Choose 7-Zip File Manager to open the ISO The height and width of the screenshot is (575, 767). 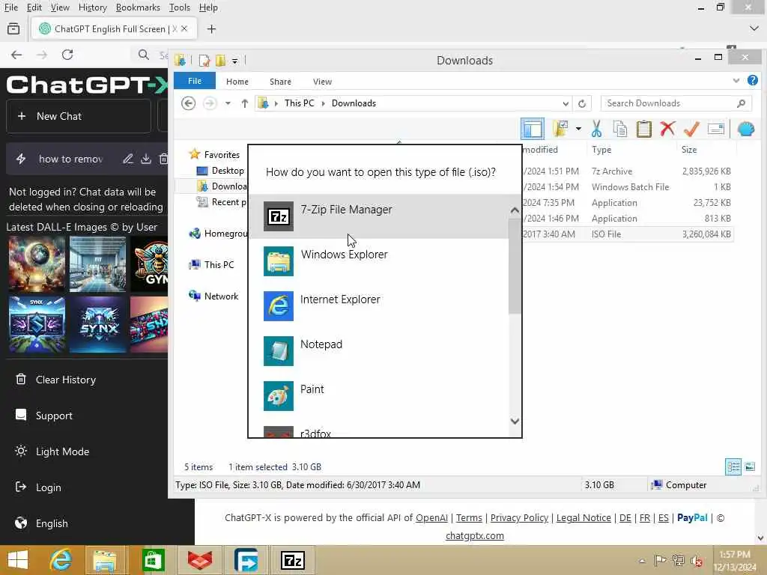click(378, 216)
